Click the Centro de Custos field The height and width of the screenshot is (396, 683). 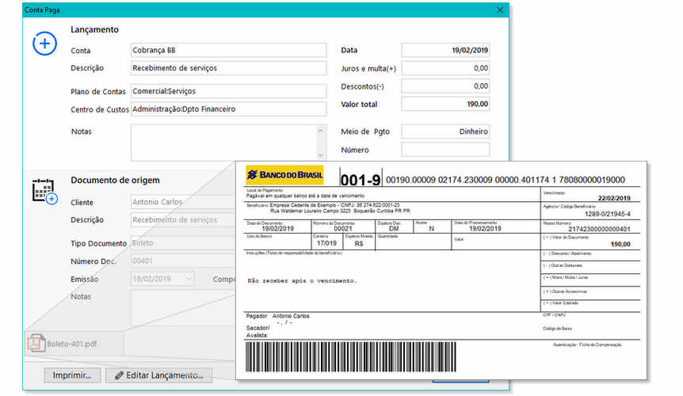point(228,109)
